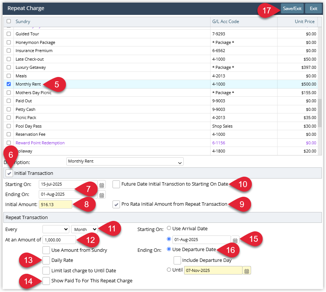Open the Description dropdown showing Monthly Rent
This screenshot has width=326, height=292.
click(125, 161)
